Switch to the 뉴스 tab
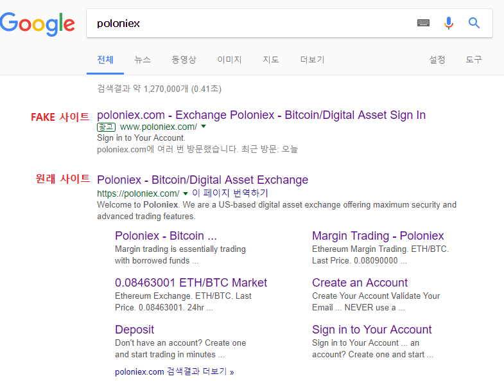504x383 pixels. [143, 60]
